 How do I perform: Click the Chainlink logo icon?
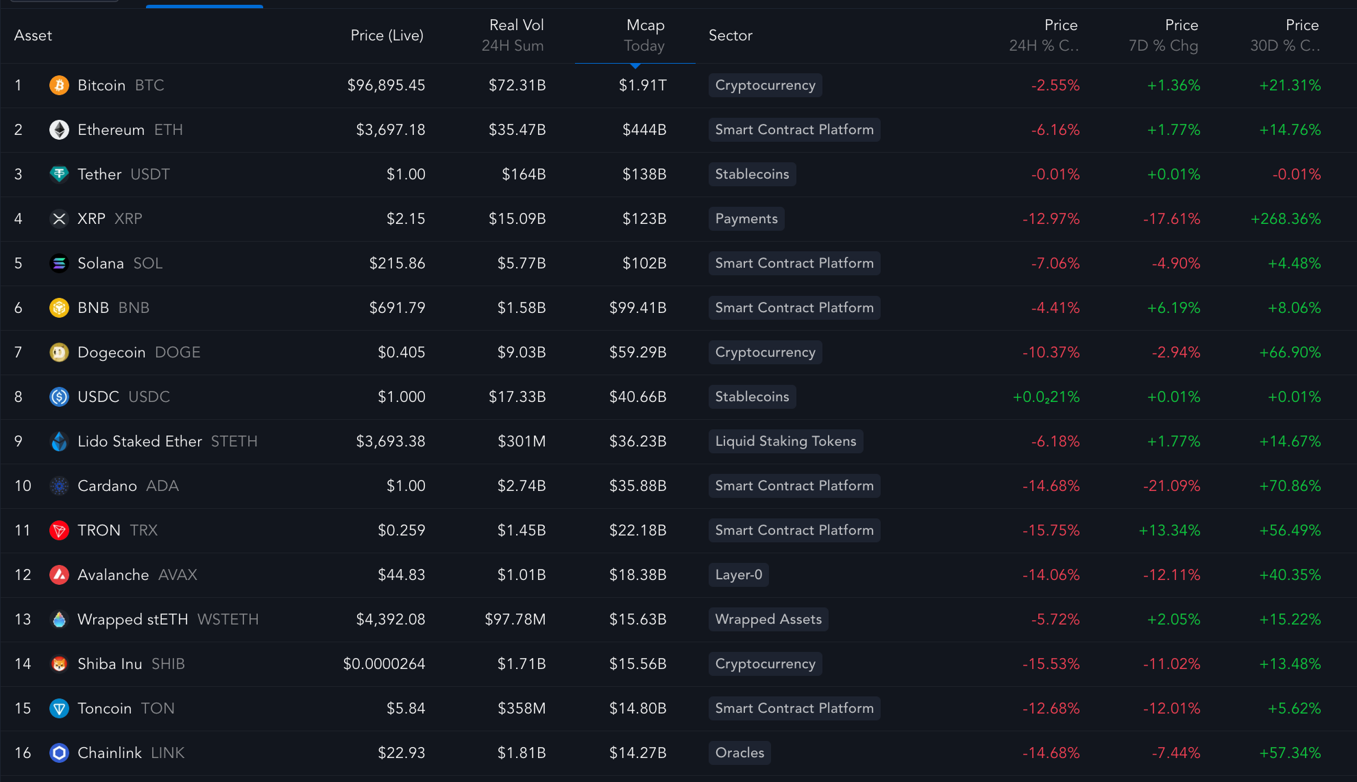60,753
